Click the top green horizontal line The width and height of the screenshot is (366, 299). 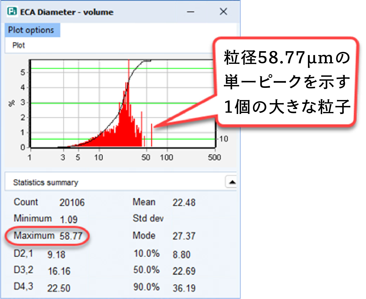pos(77,68)
